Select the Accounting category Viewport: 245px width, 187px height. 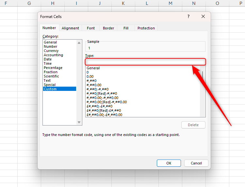click(x=53, y=55)
